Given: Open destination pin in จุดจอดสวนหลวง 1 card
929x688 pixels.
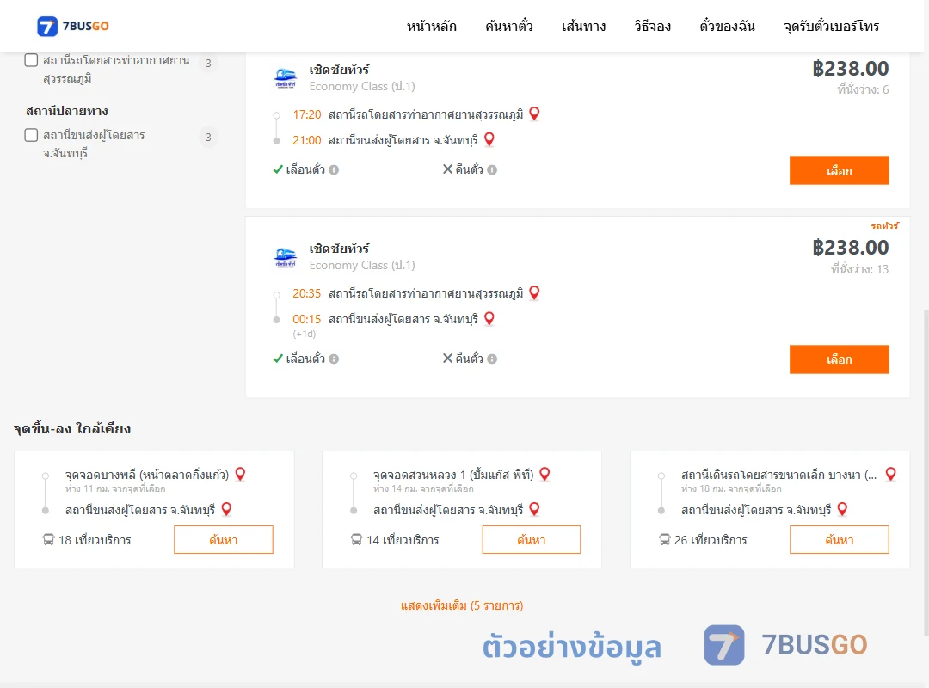Looking at the screenshot, I should point(534,509).
